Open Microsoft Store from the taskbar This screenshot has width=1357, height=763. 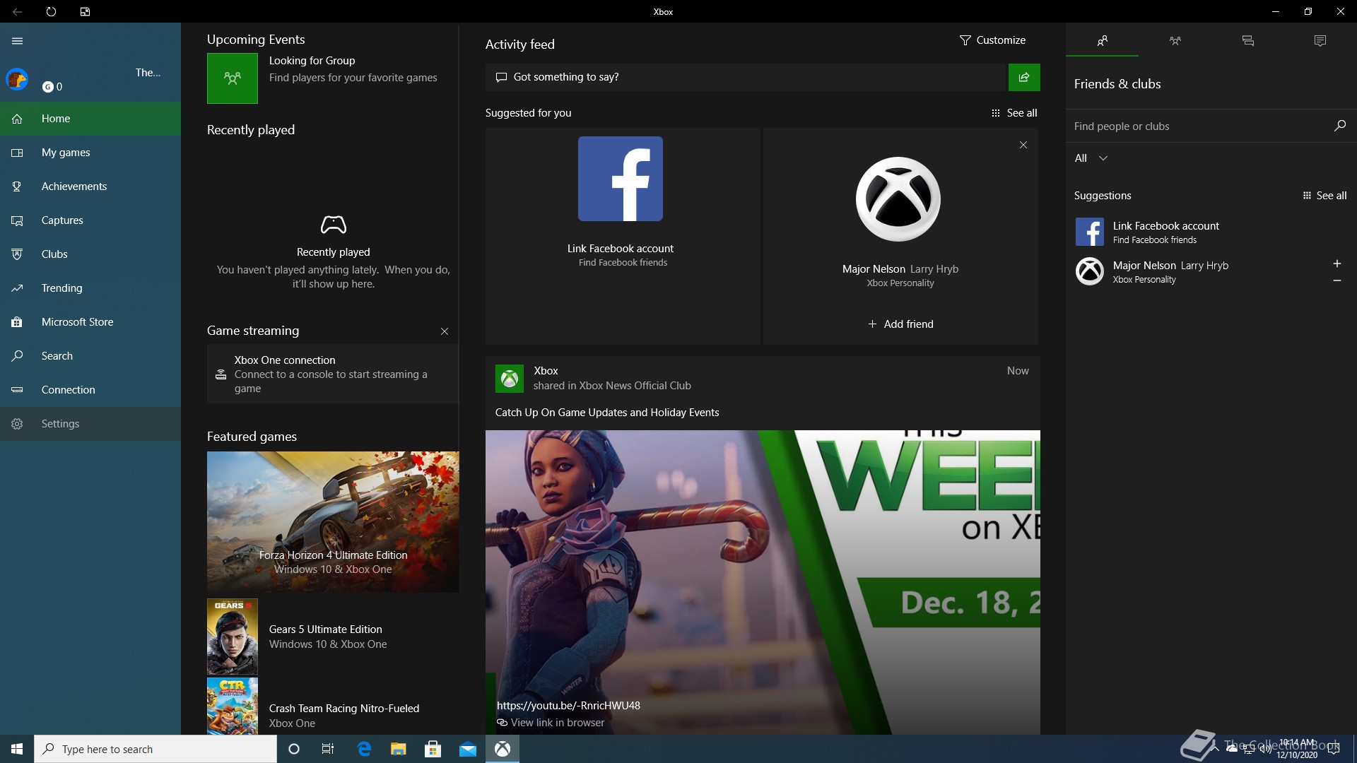433,749
